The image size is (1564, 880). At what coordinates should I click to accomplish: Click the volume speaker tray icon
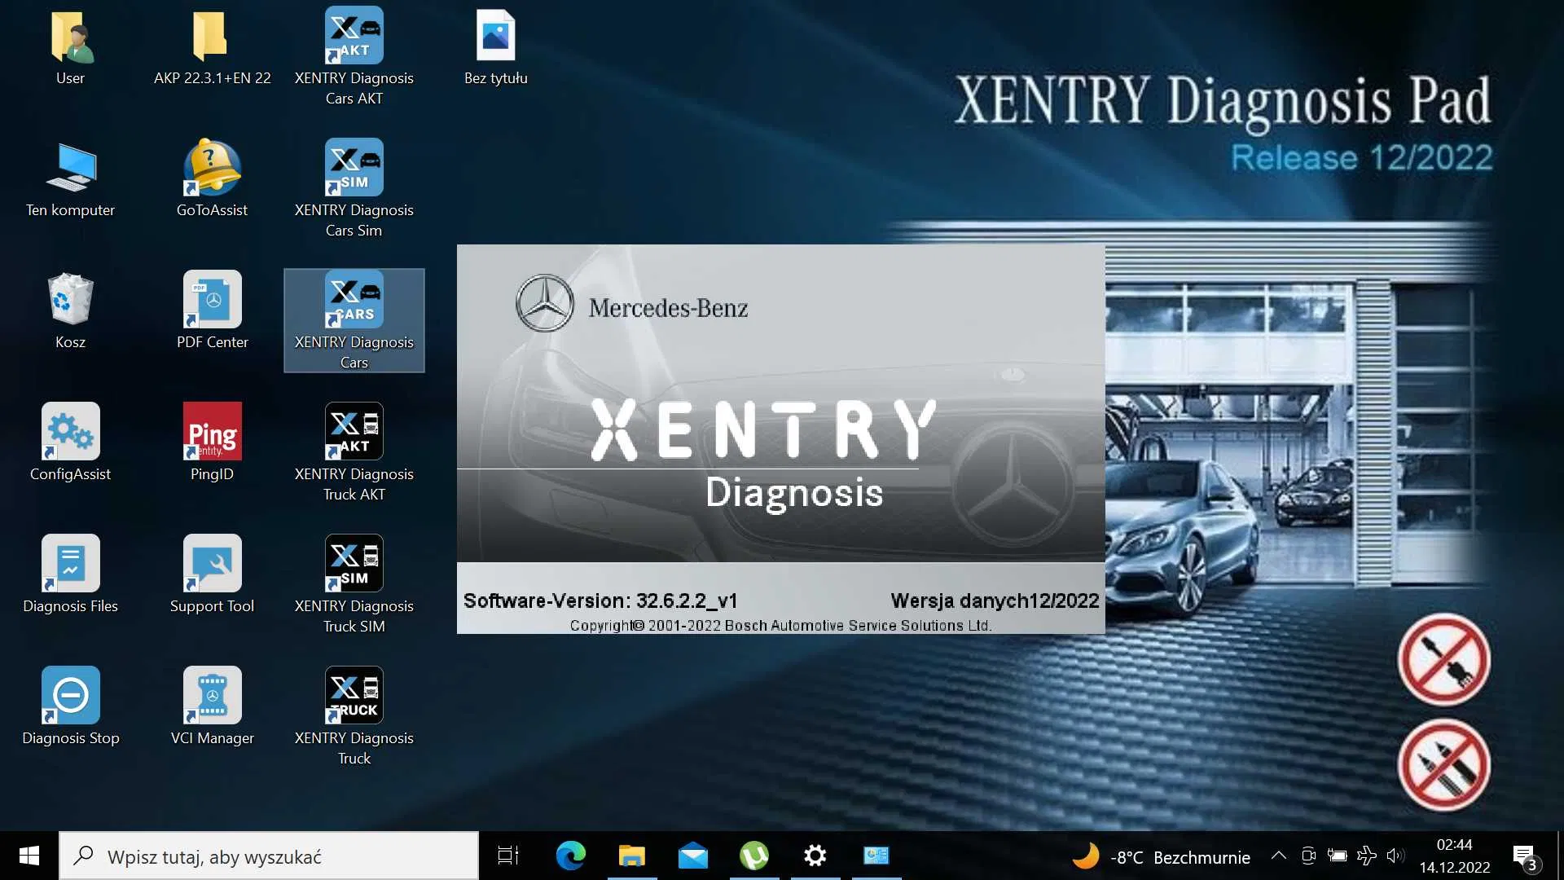tap(1395, 856)
